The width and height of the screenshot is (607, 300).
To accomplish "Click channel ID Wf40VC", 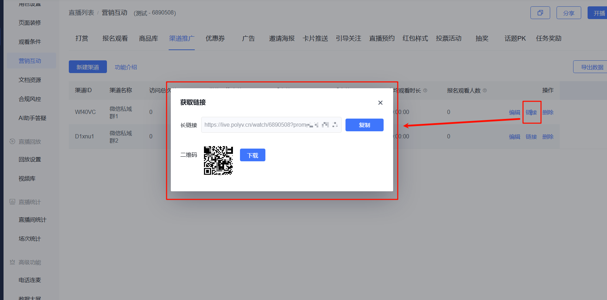I will tap(85, 112).
